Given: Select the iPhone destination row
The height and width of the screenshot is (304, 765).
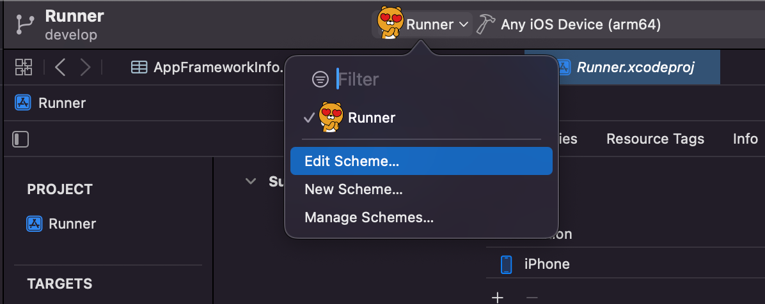Looking at the screenshot, I should (x=626, y=264).
